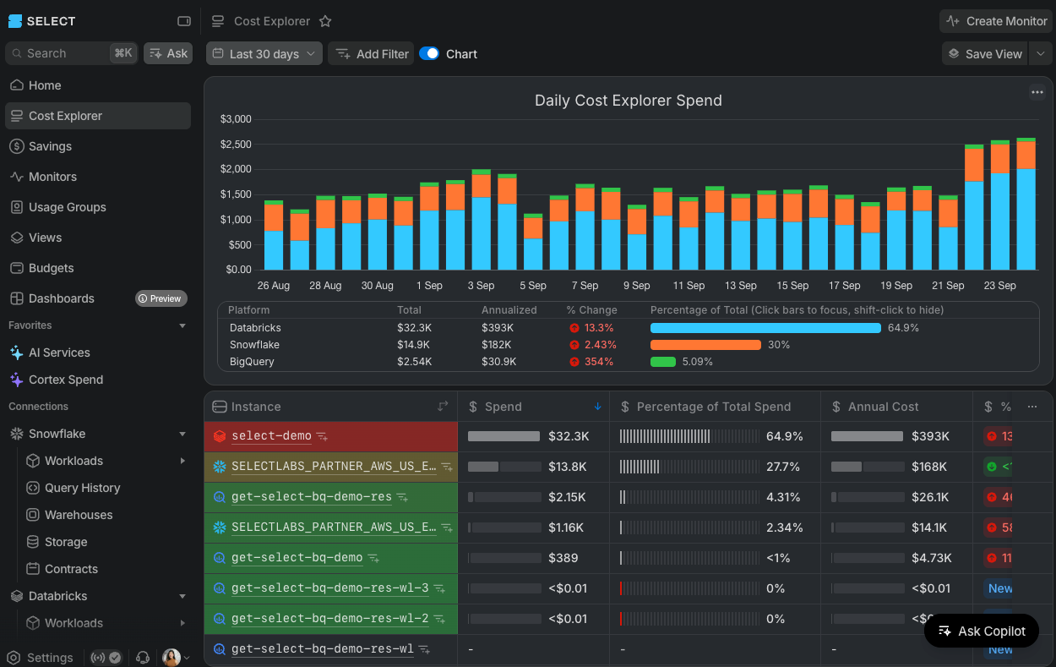Click the Contracts calendar icon

(33, 569)
